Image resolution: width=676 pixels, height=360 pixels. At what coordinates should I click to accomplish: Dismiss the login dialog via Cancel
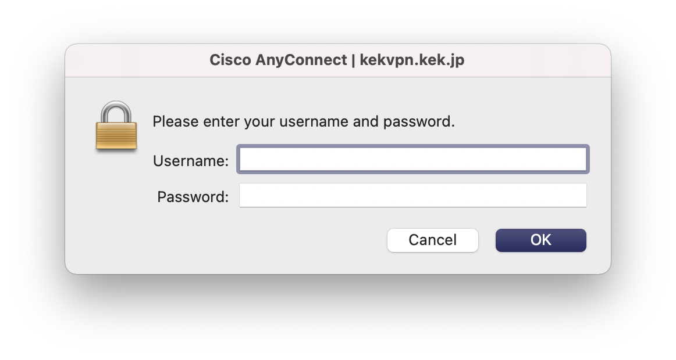(432, 240)
